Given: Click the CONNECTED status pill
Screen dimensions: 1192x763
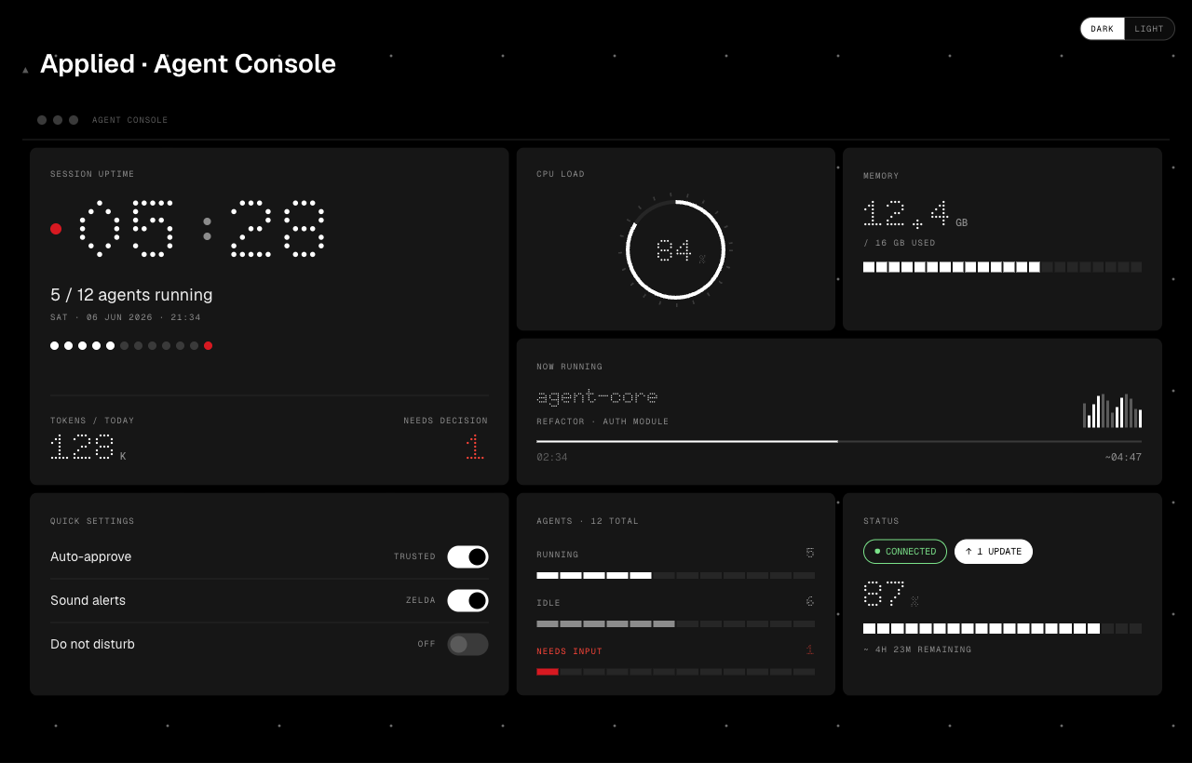Looking at the screenshot, I should click(x=905, y=552).
